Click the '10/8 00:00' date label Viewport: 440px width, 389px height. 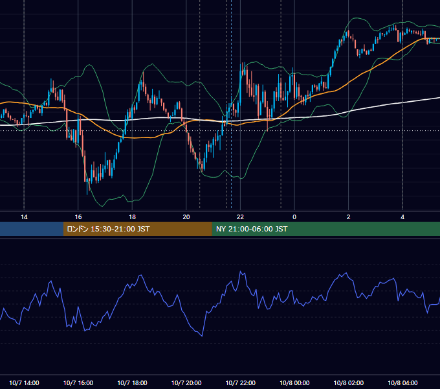[x=294, y=383]
